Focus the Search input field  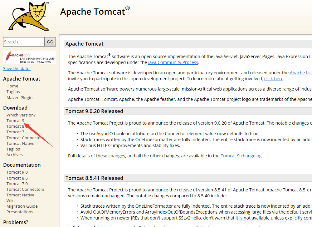(24, 42)
